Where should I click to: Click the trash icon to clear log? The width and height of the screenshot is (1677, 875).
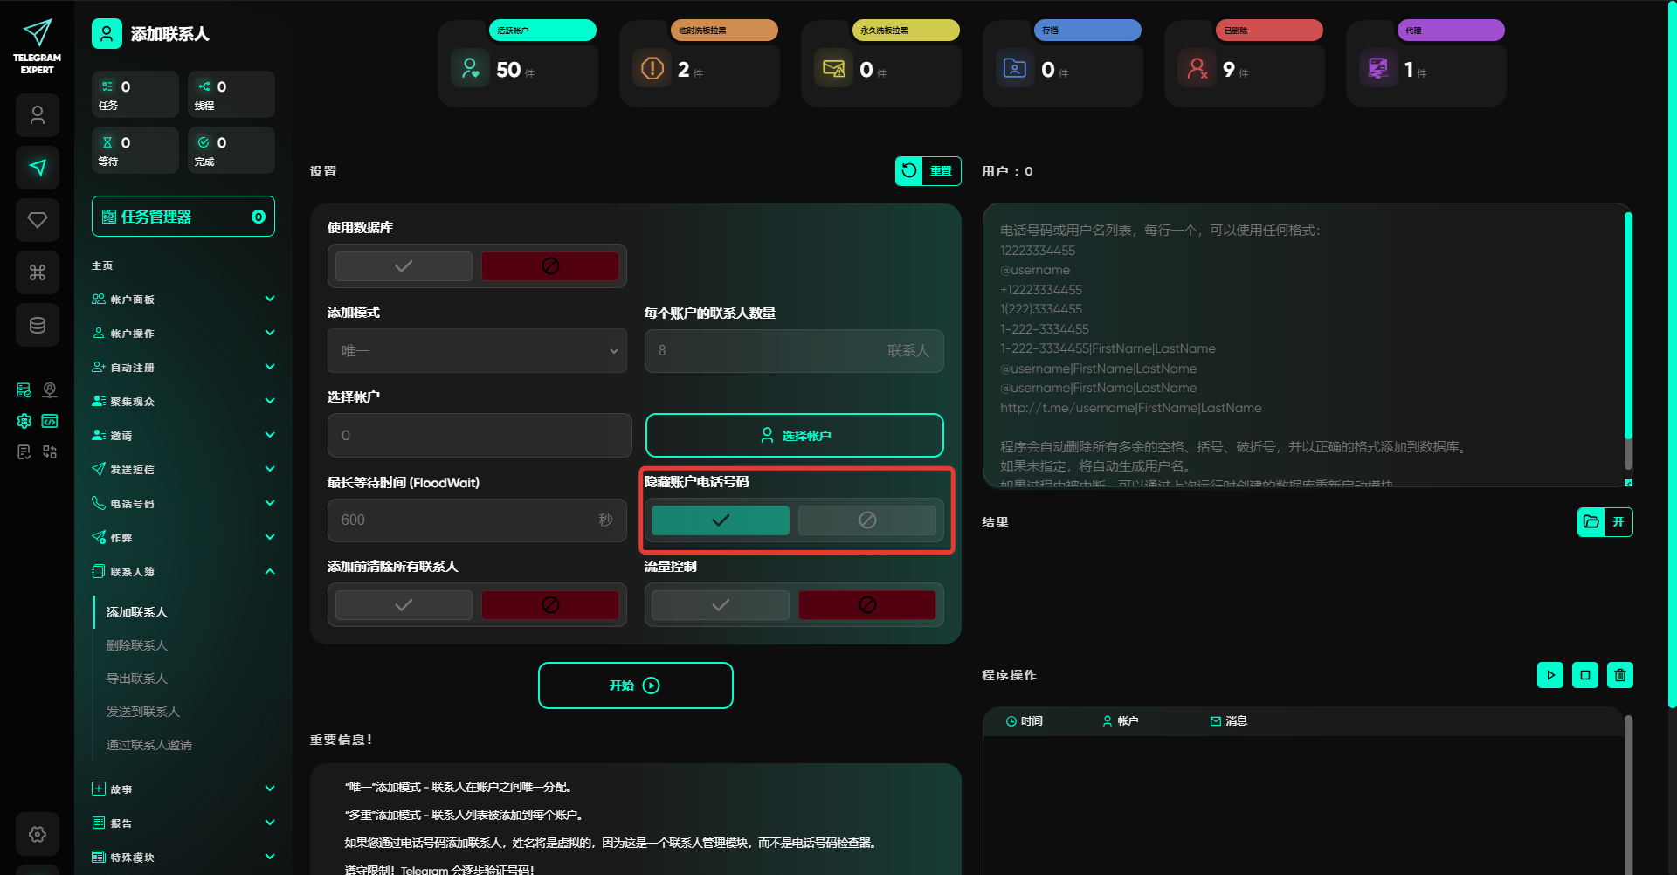click(1619, 675)
